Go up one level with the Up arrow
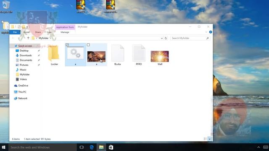The image size is (269, 151). click(x=28, y=38)
